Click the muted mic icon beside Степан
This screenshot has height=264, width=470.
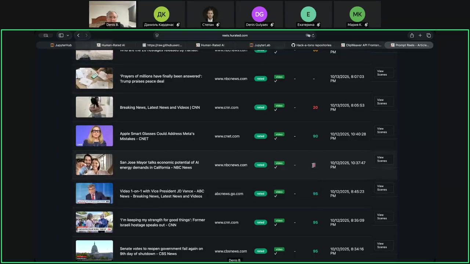coord(218,25)
